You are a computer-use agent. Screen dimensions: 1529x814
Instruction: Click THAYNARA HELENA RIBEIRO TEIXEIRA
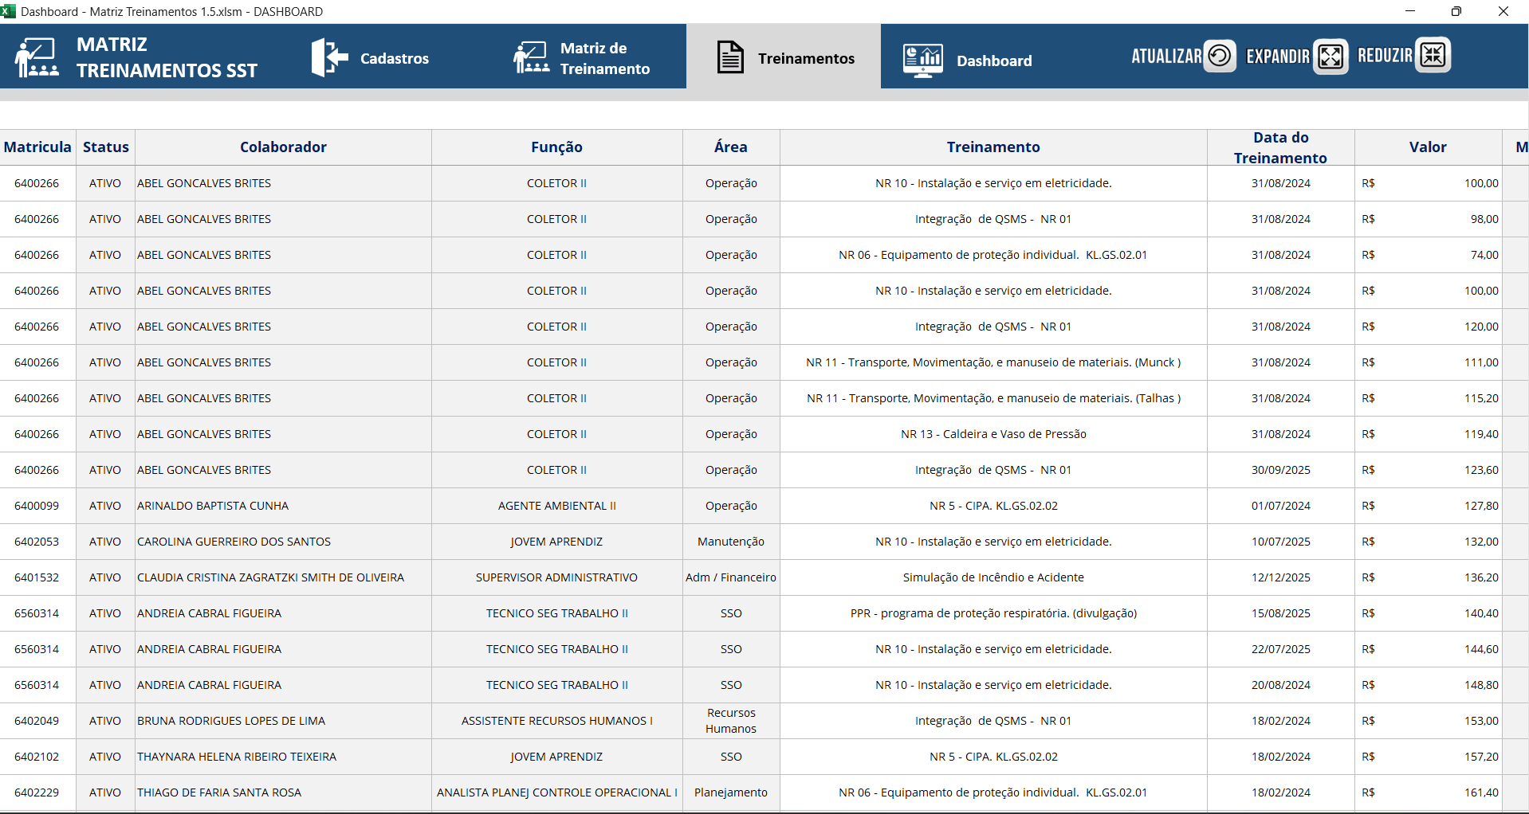(x=237, y=757)
